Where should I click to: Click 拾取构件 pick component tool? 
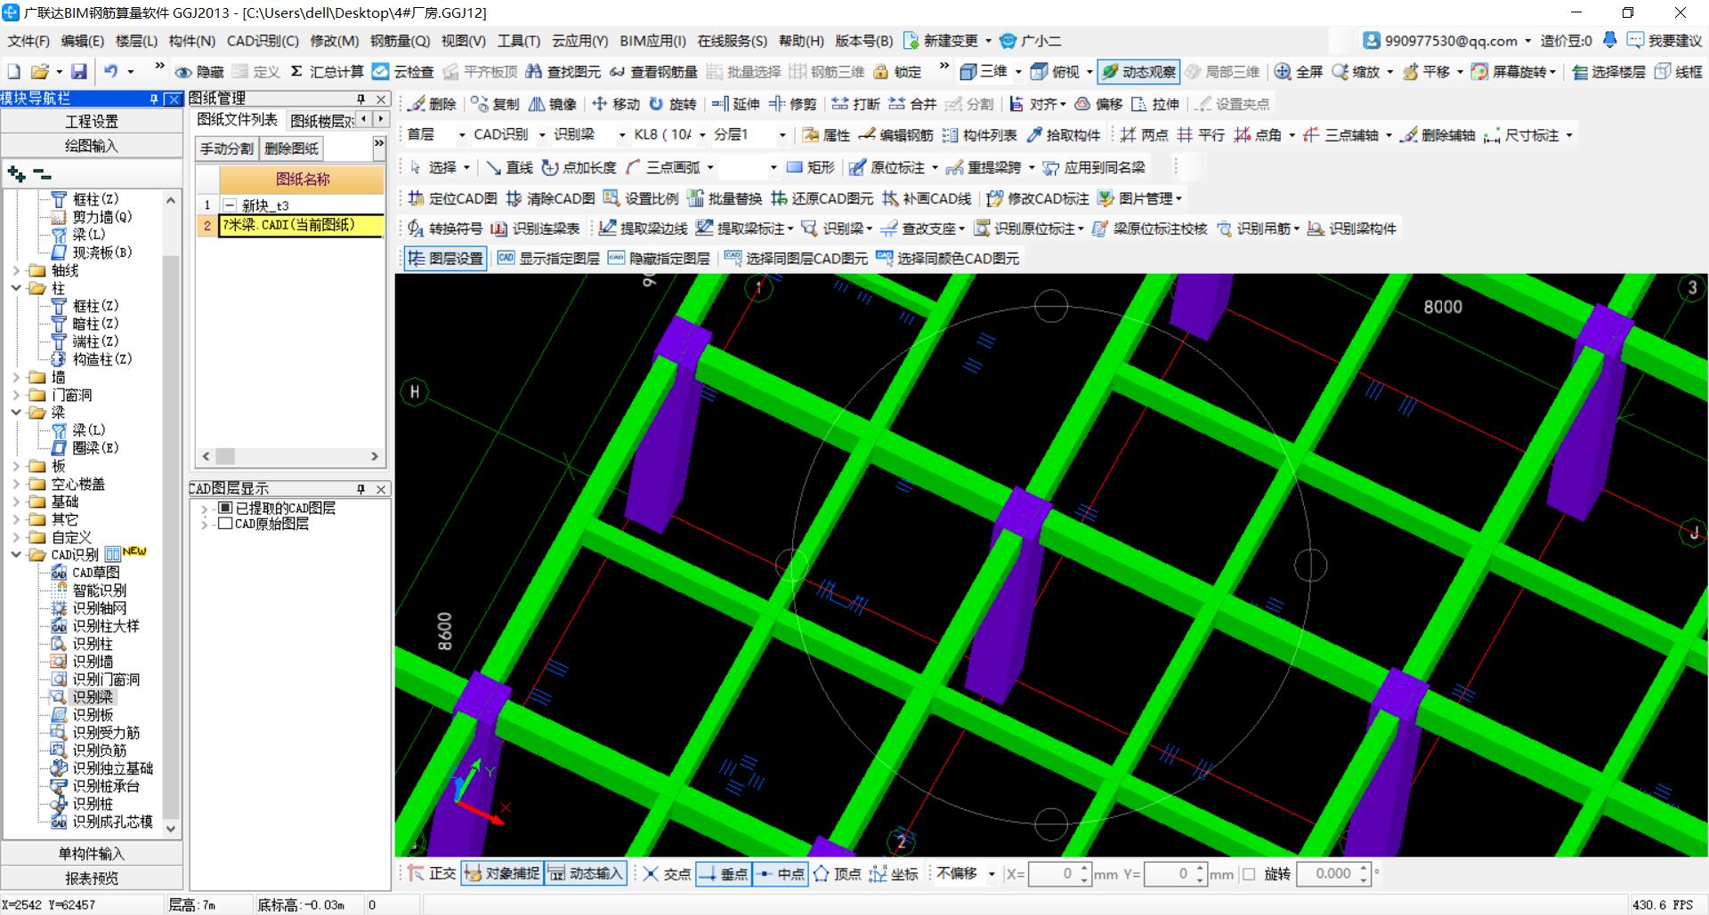pyautogui.click(x=1063, y=135)
